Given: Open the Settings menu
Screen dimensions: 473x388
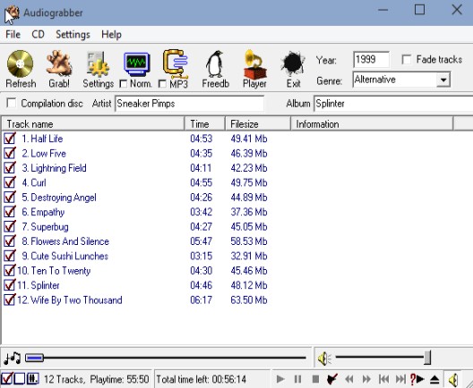Looking at the screenshot, I should click(x=73, y=34).
